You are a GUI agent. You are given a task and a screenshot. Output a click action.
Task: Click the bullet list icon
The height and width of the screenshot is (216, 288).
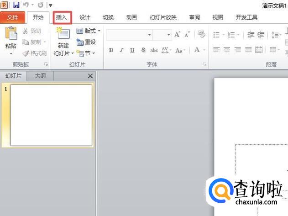(x=216, y=35)
